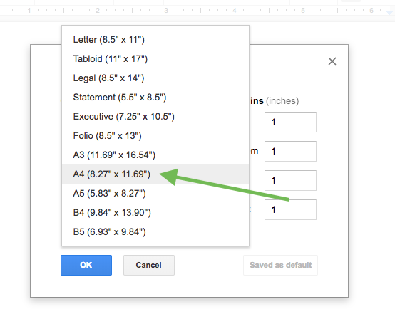The height and width of the screenshot is (324, 395).
Task: Cancel the page setup dialog
Action: (x=148, y=265)
